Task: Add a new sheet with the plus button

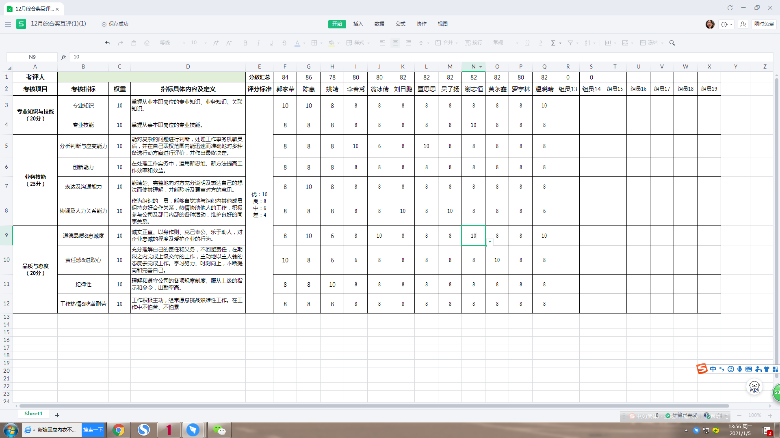Action: pyautogui.click(x=57, y=415)
